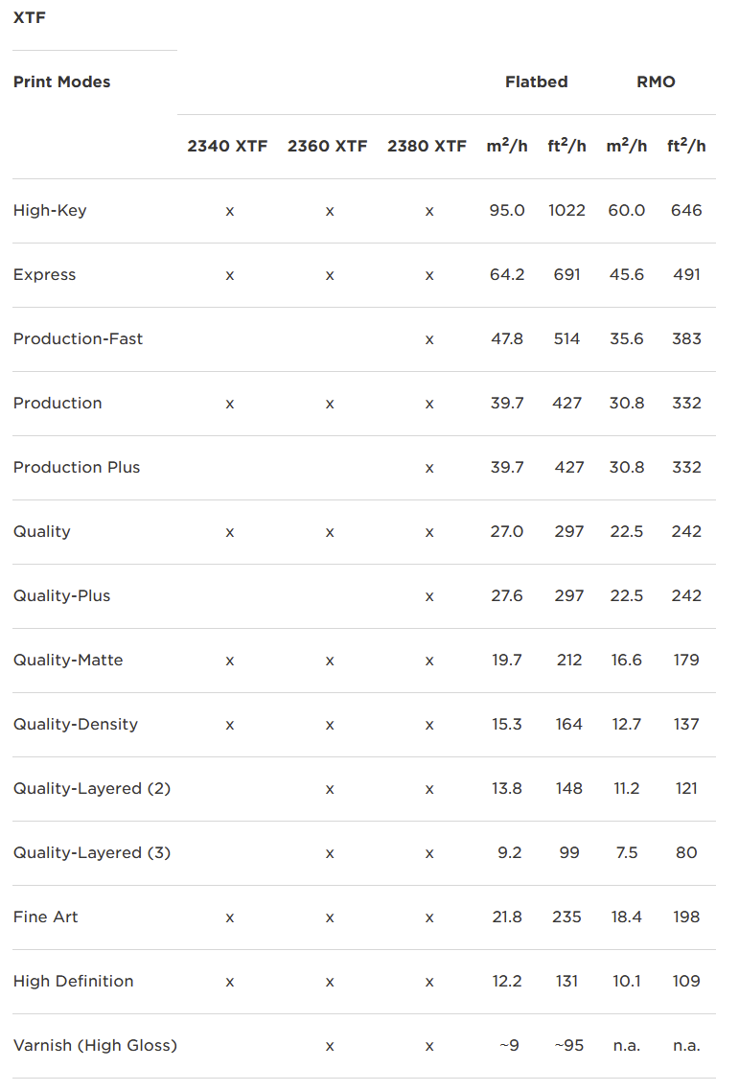Select the 95.0 flatbed speed value

pyautogui.click(x=507, y=210)
